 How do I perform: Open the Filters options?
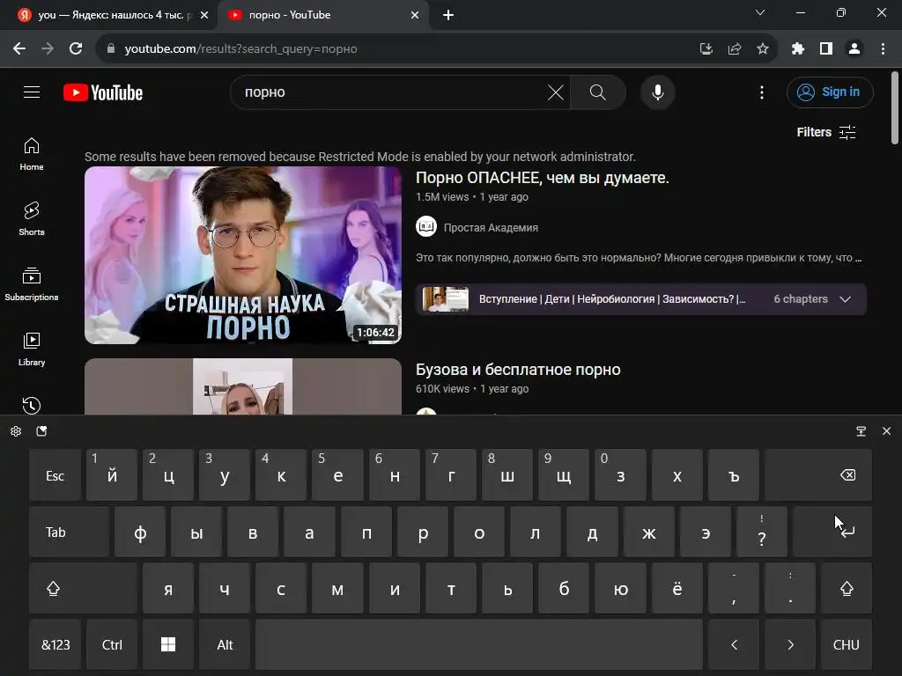pyautogui.click(x=826, y=132)
